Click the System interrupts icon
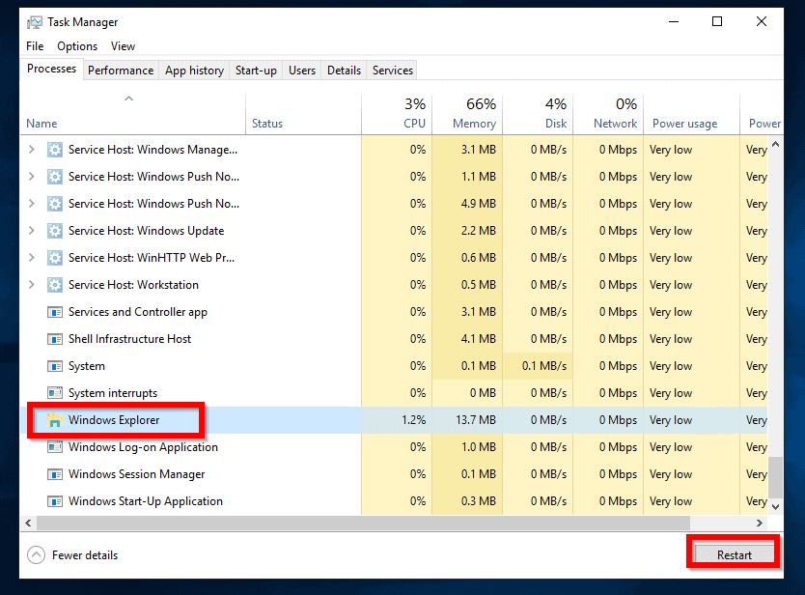The height and width of the screenshot is (595, 805). [x=55, y=393]
